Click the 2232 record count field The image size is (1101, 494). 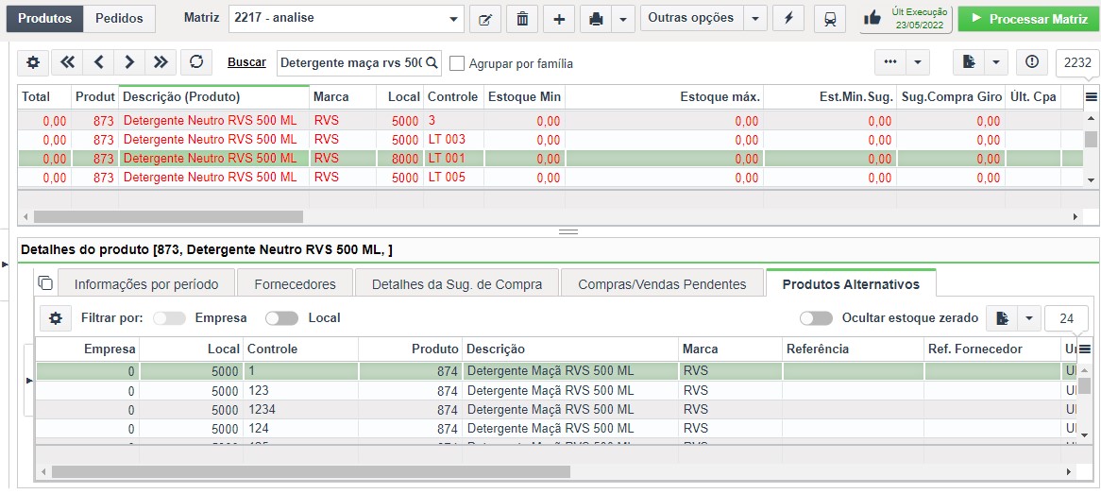pyautogui.click(x=1077, y=62)
